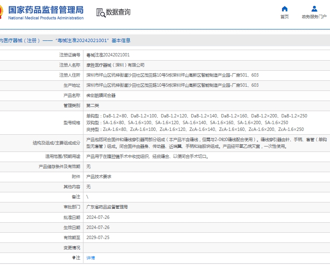Click the 注册人住所 row label

(x=70, y=75)
